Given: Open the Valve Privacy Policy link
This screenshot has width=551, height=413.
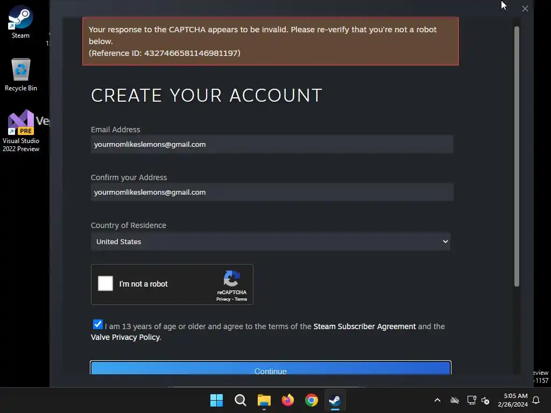Looking at the screenshot, I should 125,337.
